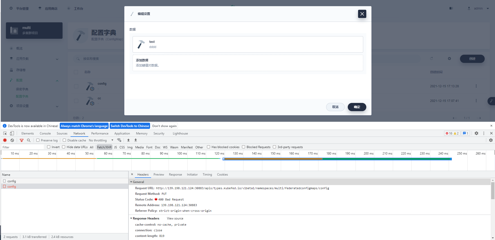Open the Sources tab
This screenshot has height=240, width=495.
[x=62, y=133]
